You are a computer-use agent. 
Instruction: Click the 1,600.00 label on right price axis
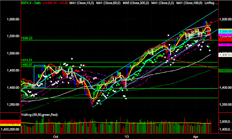click(225, 19)
